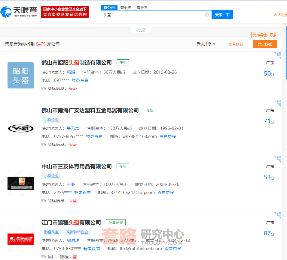This screenshot has height=260, width=287.
Task: Open company 中山市三友体育用品有限公司
Action: click(77, 166)
